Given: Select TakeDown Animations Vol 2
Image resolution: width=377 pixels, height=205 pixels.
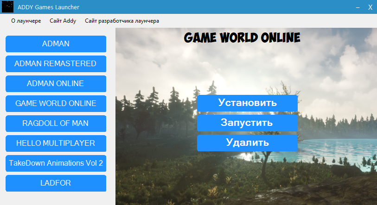Looking at the screenshot, I should [x=56, y=163].
